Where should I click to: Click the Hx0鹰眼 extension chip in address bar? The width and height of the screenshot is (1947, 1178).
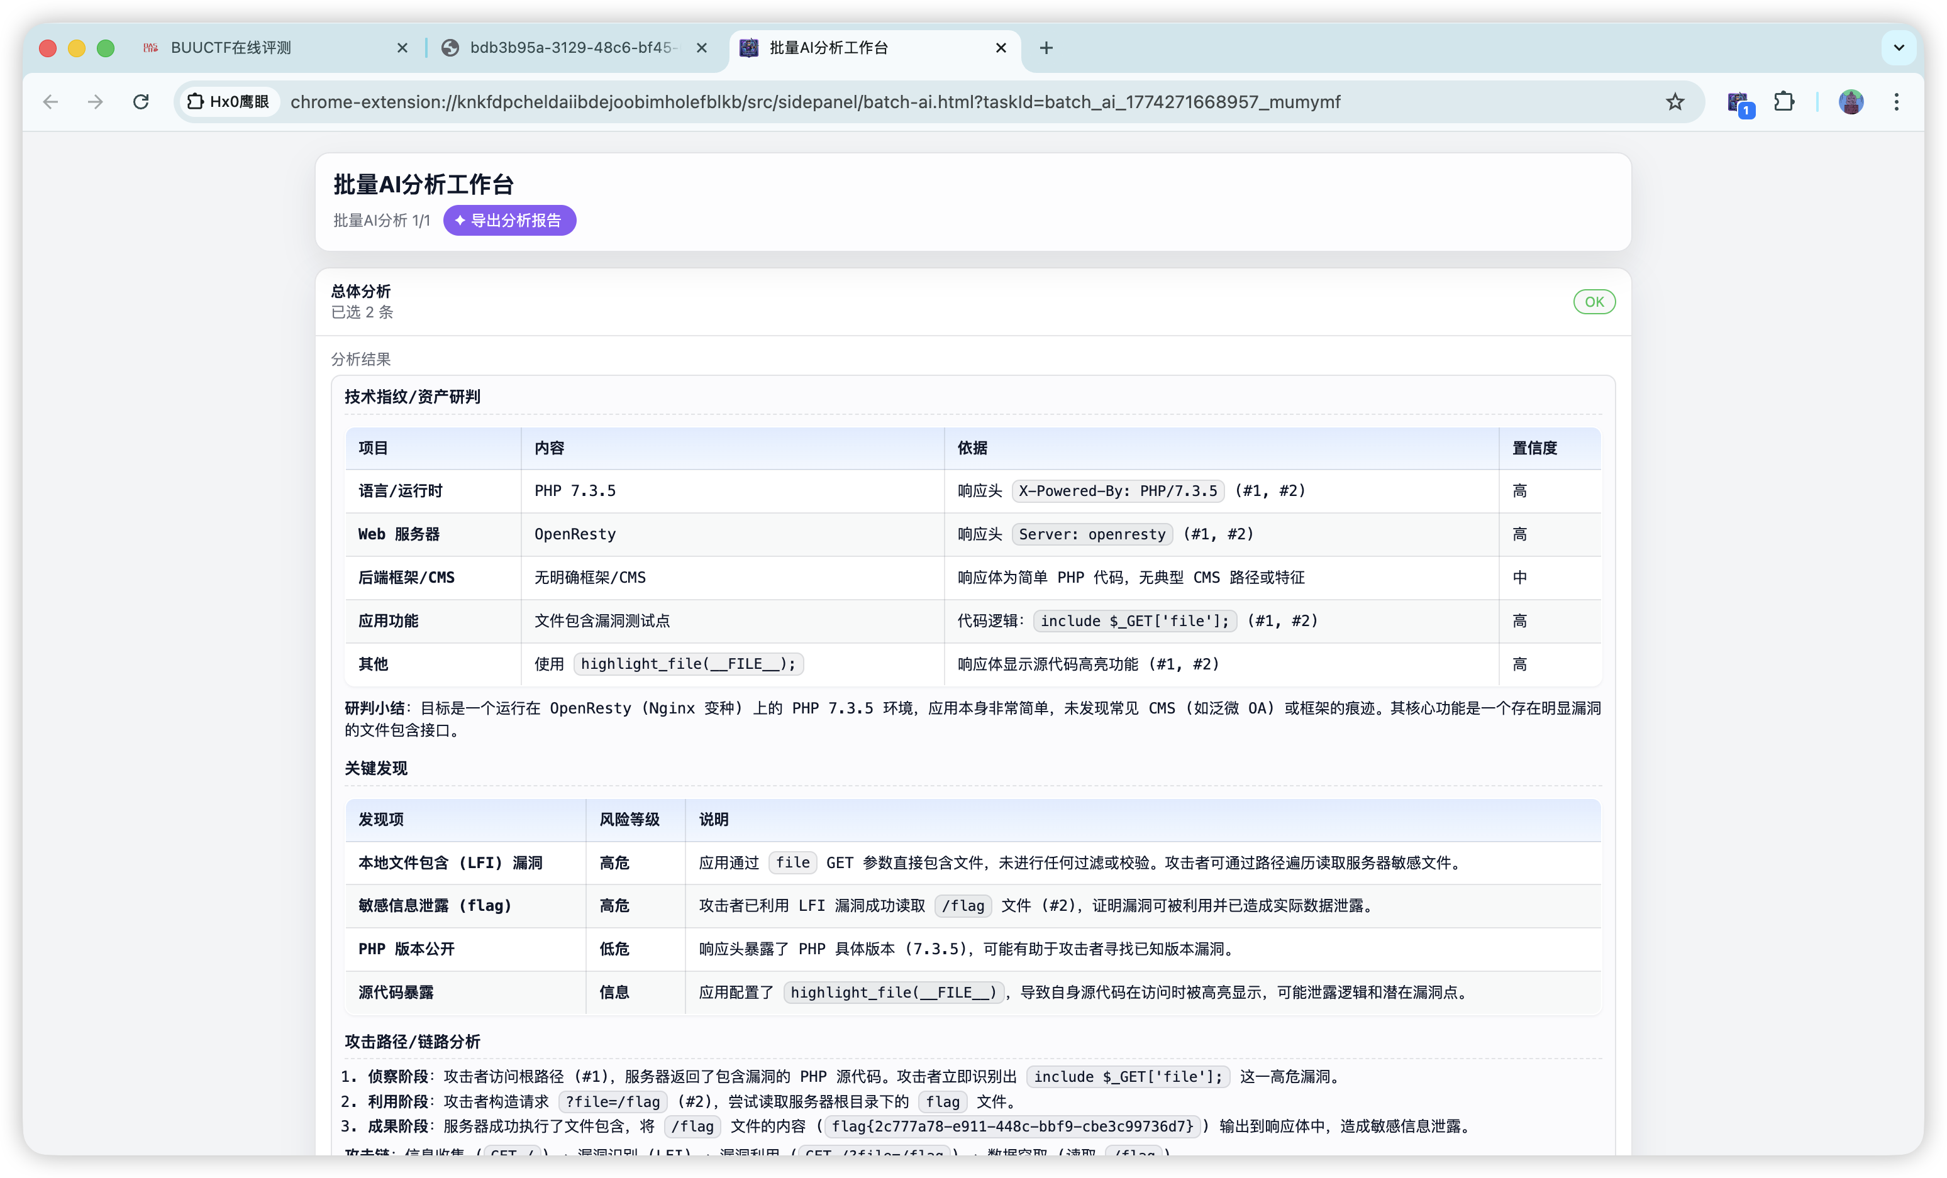pos(228,102)
